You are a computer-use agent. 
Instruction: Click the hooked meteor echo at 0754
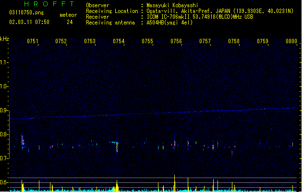(115, 147)
